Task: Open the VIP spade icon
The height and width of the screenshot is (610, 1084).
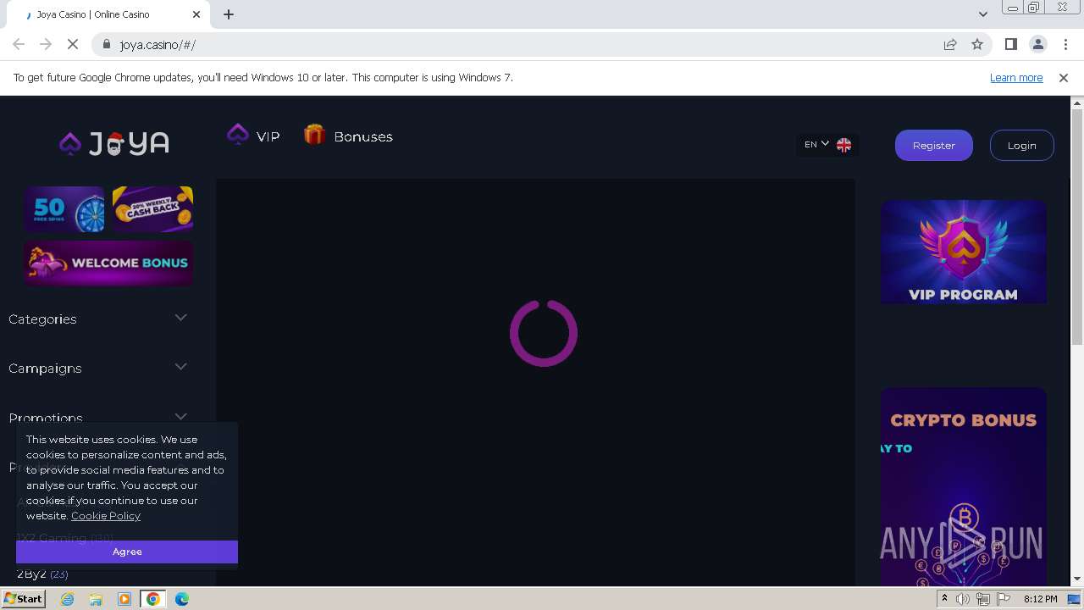Action: (238, 134)
